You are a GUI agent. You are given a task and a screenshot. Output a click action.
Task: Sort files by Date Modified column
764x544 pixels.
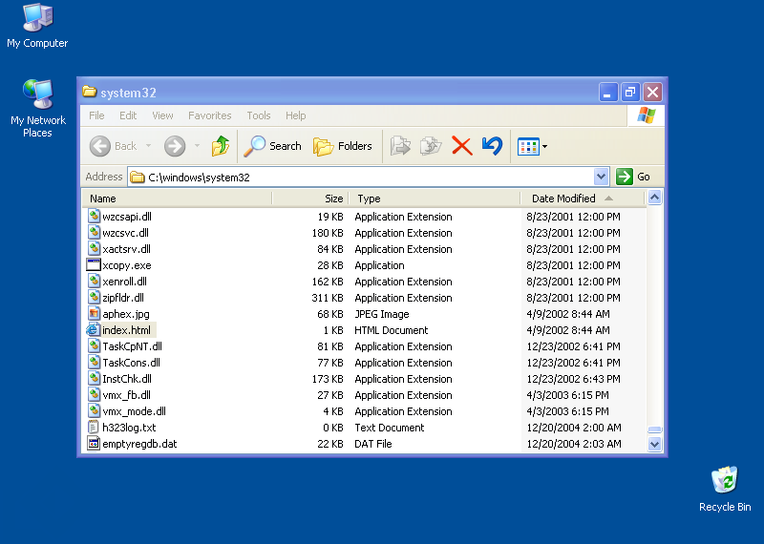tap(563, 199)
